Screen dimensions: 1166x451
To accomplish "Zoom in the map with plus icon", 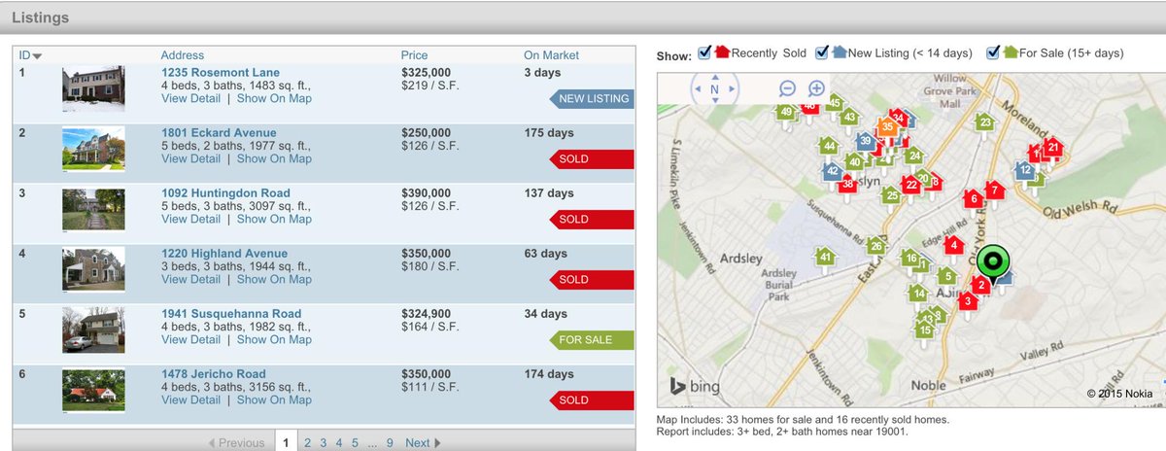I will (x=817, y=88).
